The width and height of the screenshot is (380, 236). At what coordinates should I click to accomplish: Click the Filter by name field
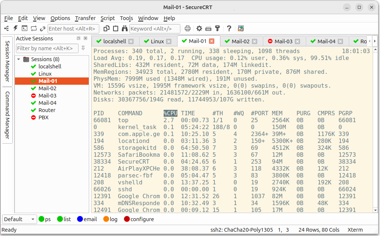pyautogui.click(x=47, y=48)
